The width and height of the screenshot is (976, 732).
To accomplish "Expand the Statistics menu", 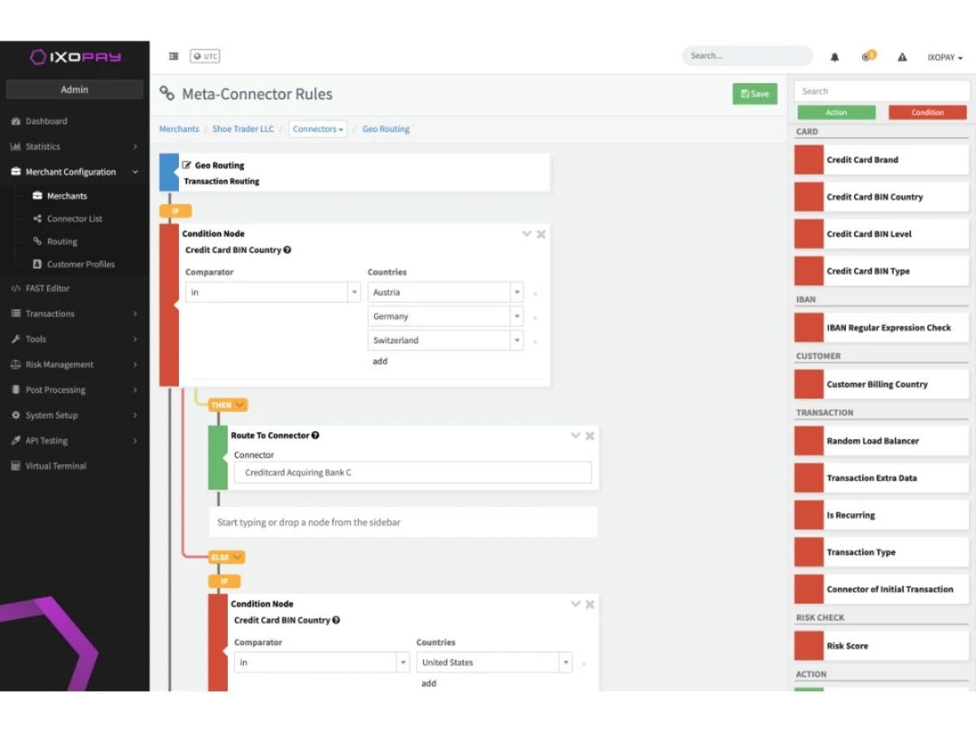I will pos(75,146).
